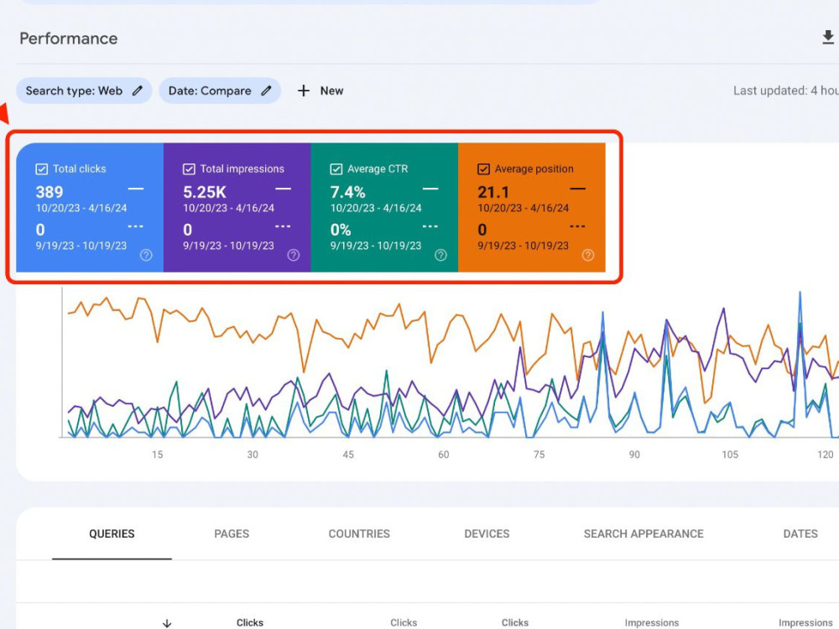Open help icon on Total impressions card
The width and height of the screenshot is (839, 629).
pyautogui.click(x=293, y=255)
